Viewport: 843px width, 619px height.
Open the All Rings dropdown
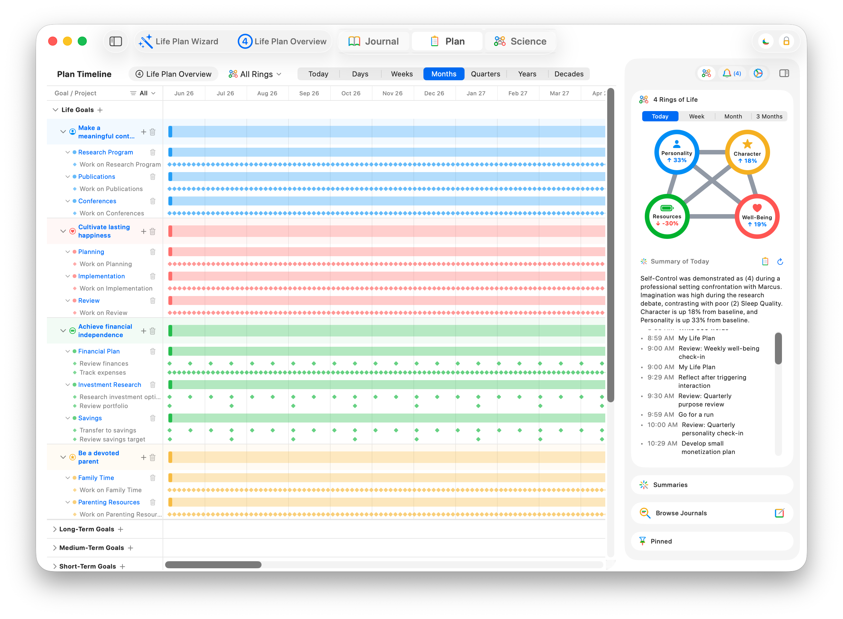click(255, 74)
